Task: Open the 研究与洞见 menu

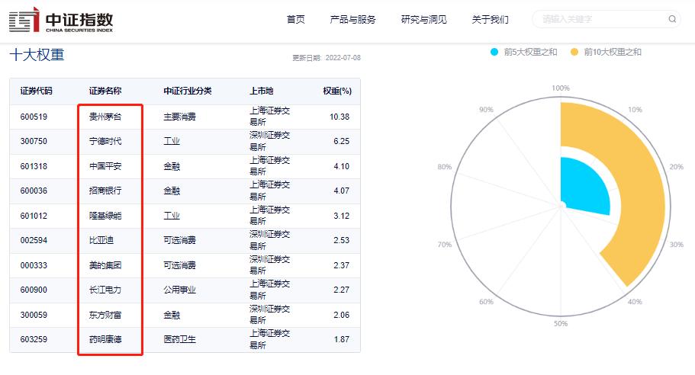Action: pyautogui.click(x=423, y=20)
